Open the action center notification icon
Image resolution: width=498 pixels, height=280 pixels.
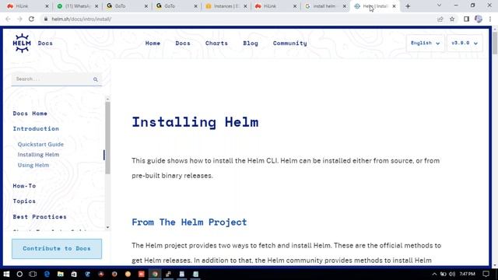486,274
